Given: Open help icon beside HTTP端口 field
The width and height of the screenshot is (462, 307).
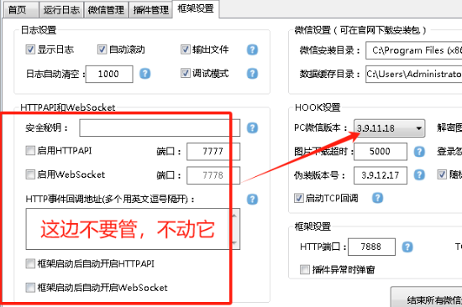Looking at the screenshot, I should pyautogui.click(x=407, y=247).
